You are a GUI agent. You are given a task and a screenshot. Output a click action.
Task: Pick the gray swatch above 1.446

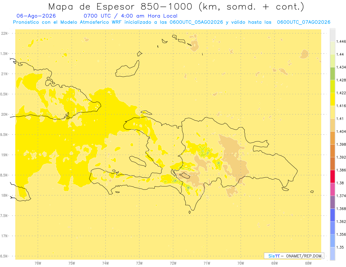coord(332,35)
